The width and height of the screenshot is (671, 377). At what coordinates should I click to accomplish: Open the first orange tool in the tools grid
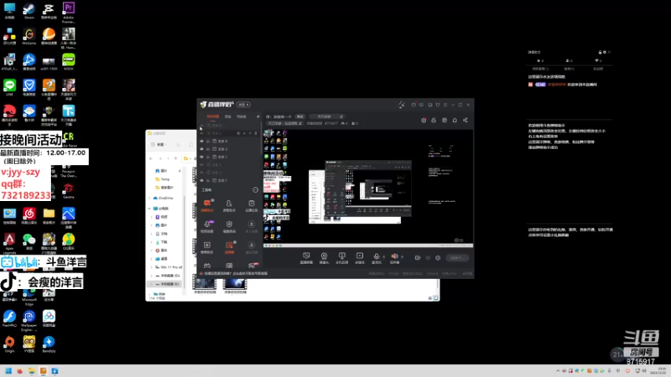(x=207, y=204)
